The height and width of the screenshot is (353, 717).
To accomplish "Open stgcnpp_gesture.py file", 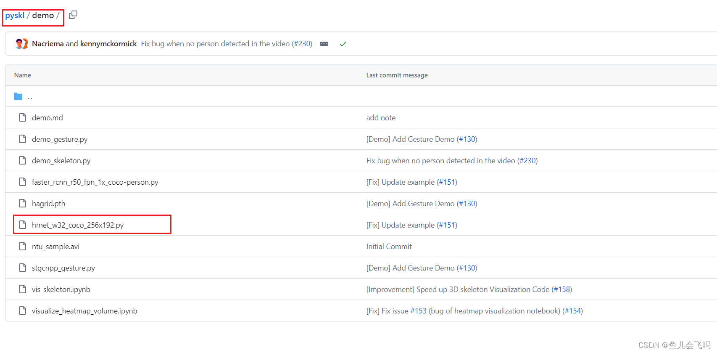I will tap(63, 268).
